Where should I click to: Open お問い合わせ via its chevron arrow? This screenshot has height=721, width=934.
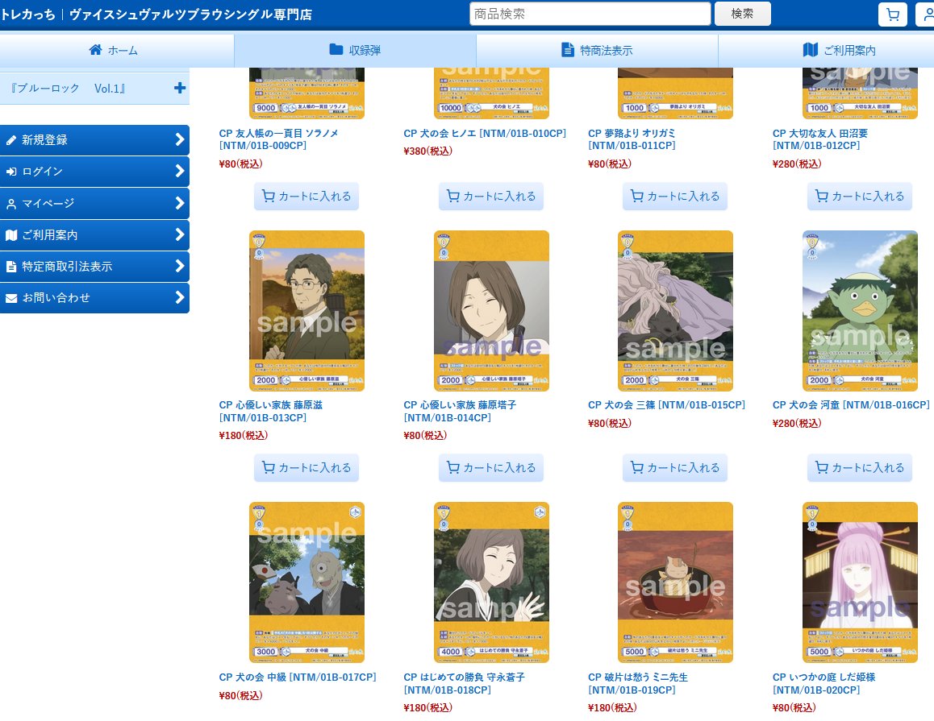click(x=179, y=296)
